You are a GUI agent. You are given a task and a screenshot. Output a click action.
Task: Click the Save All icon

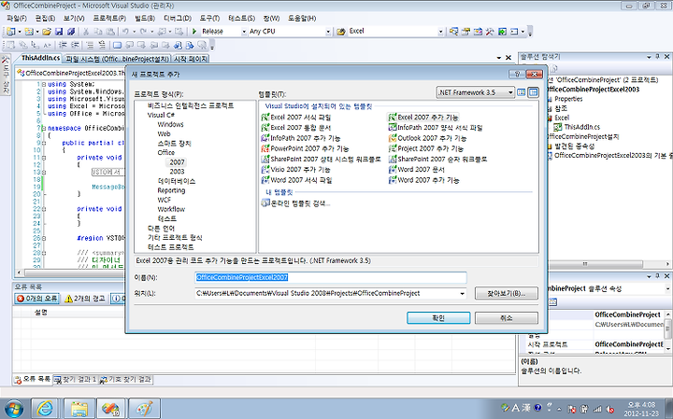[x=71, y=32]
